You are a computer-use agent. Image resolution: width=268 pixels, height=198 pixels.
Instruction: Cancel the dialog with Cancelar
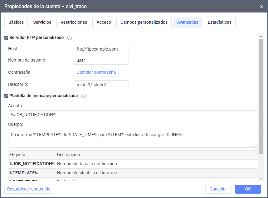(x=218, y=189)
